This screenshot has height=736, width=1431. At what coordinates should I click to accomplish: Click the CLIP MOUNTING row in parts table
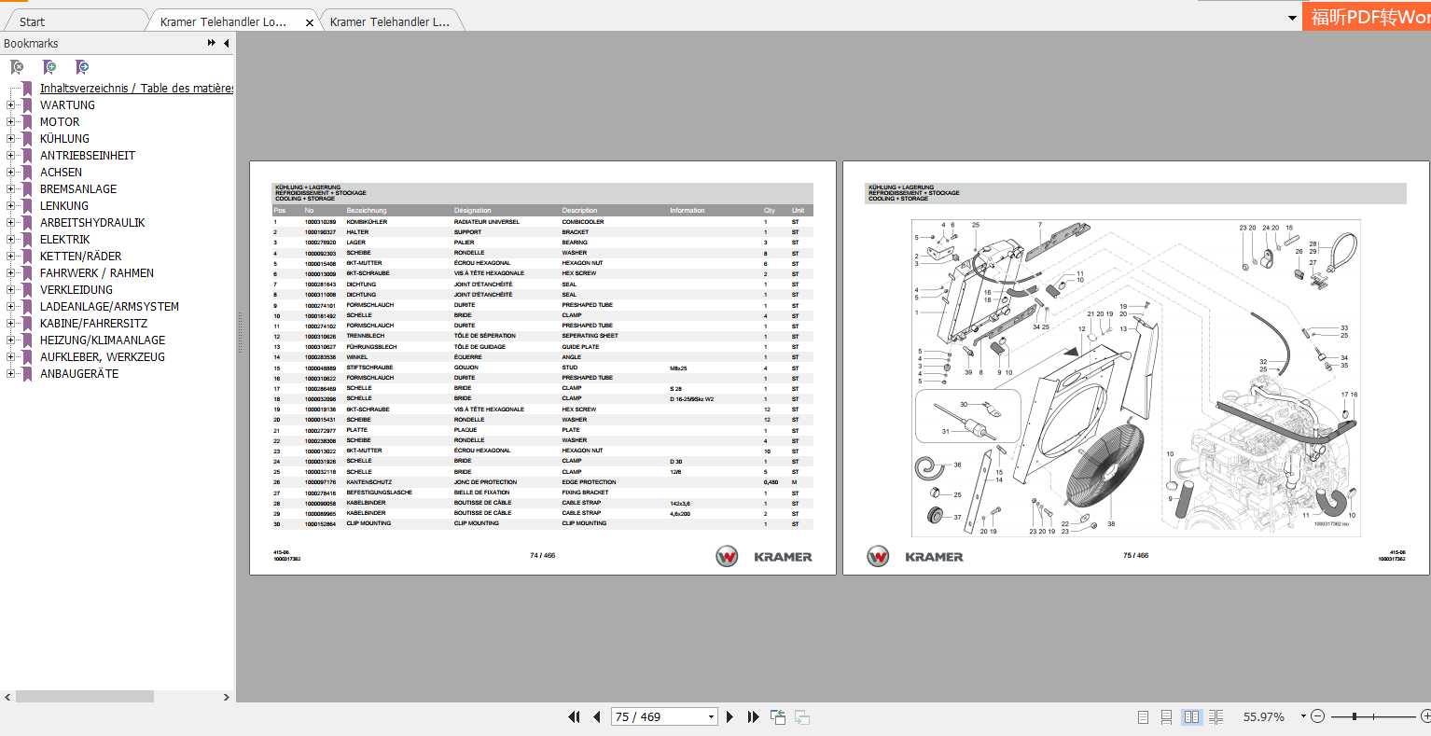(542, 523)
